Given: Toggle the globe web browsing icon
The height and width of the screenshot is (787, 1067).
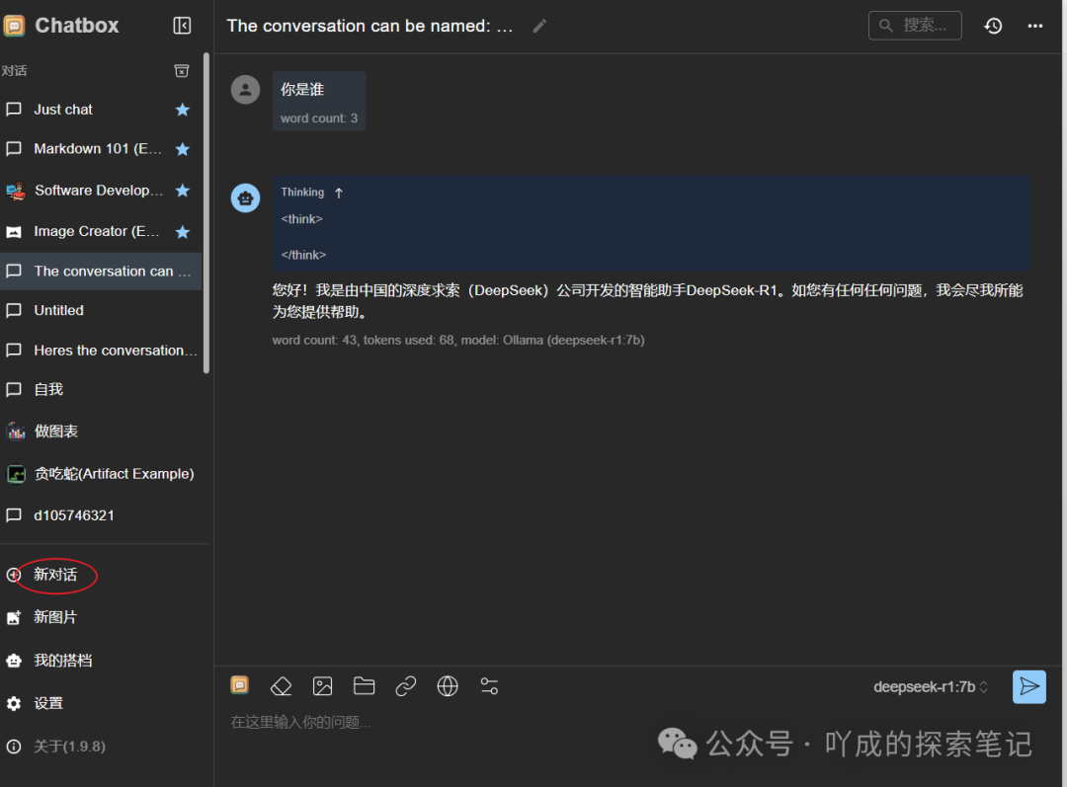Looking at the screenshot, I should tap(448, 686).
